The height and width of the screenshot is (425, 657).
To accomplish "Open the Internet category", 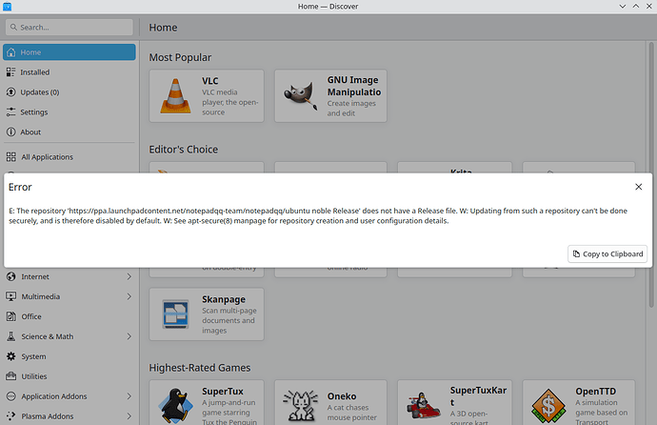I will point(70,276).
